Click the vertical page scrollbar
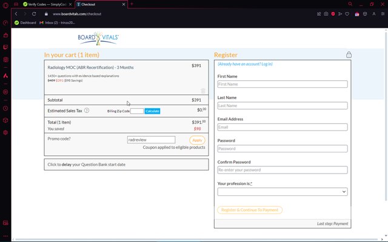This screenshot has height=242, width=388. 386,116
